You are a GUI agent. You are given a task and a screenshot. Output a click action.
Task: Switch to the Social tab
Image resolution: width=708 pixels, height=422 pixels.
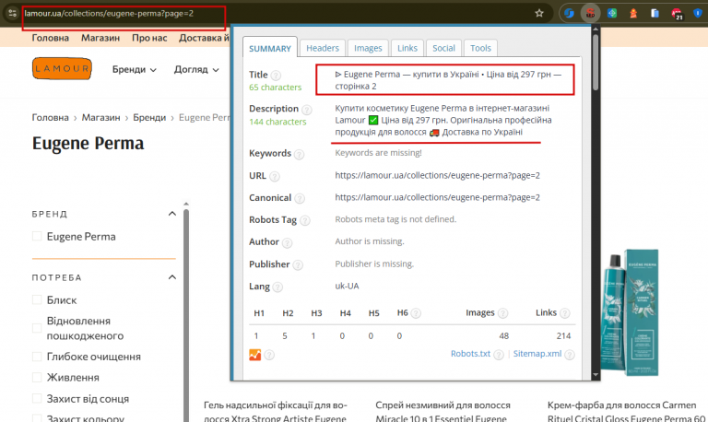pyautogui.click(x=443, y=48)
